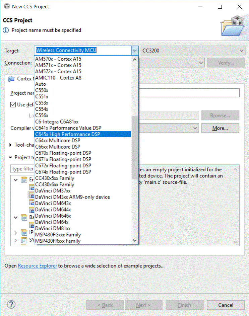Click the info icon beside project name message

point(6,30)
